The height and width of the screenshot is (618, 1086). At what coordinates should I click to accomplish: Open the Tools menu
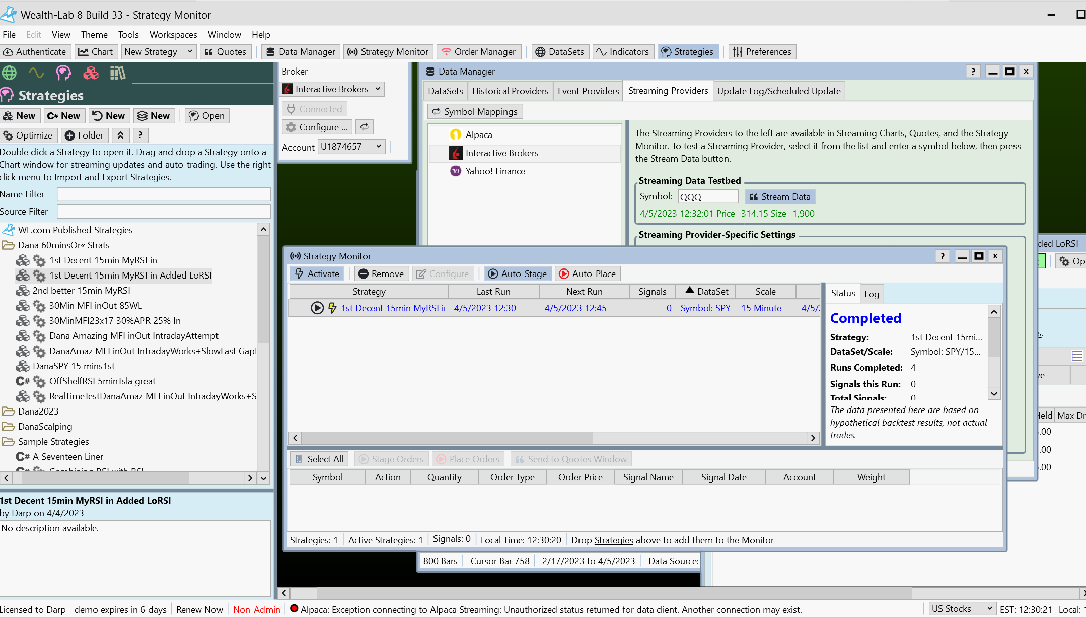point(128,34)
